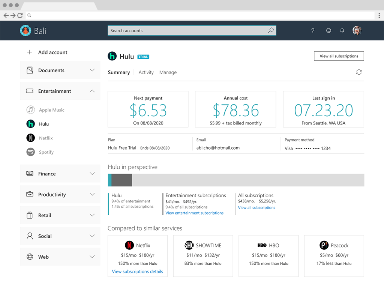Click the Visa card ending 1234
Viewport: 384px width, 288px height.
307,148
